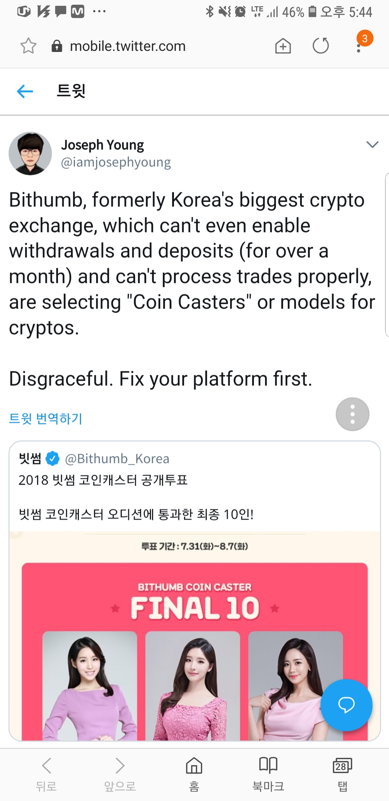Image resolution: width=389 pixels, height=801 pixels.
Task: Open Joseph Young's profile picture
Action: (x=30, y=153)
